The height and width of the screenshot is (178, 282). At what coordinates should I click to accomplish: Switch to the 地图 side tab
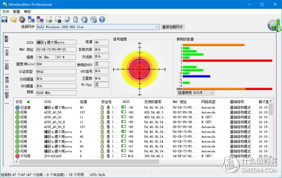[x=7, y=95]
